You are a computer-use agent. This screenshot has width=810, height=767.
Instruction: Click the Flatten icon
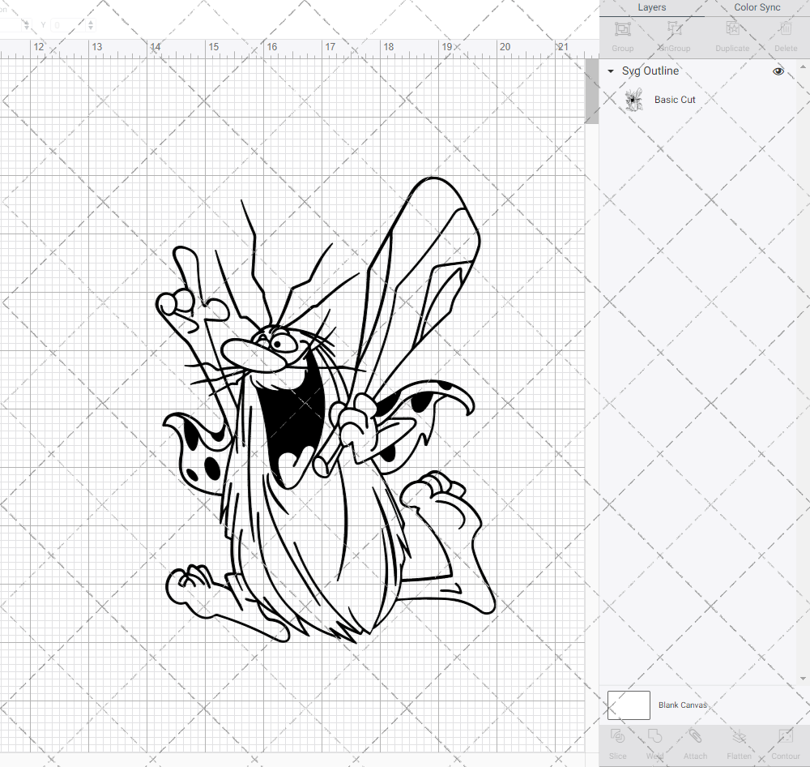pyautogui.click(x=739, y=742)
